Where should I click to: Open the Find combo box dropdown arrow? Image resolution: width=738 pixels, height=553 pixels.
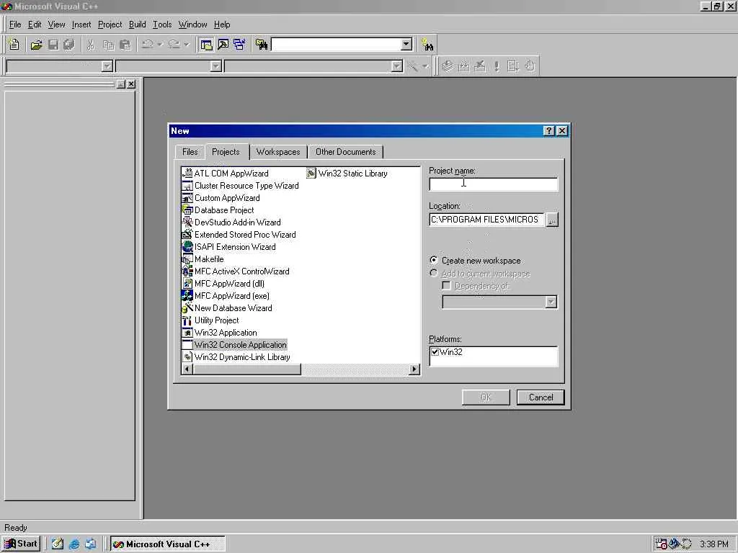click(x=406, y=45)
